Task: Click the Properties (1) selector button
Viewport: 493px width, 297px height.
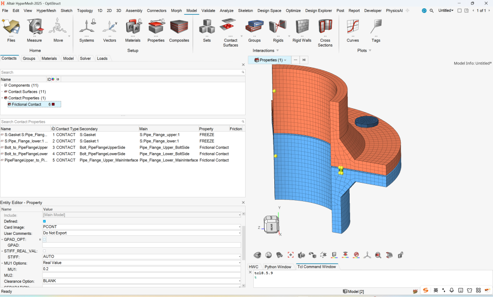Action: pos(270,60)
